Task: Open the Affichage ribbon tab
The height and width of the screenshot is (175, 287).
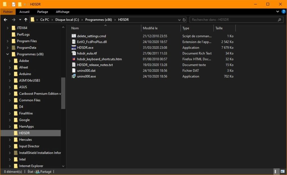Action: click(x=63, y=12)
